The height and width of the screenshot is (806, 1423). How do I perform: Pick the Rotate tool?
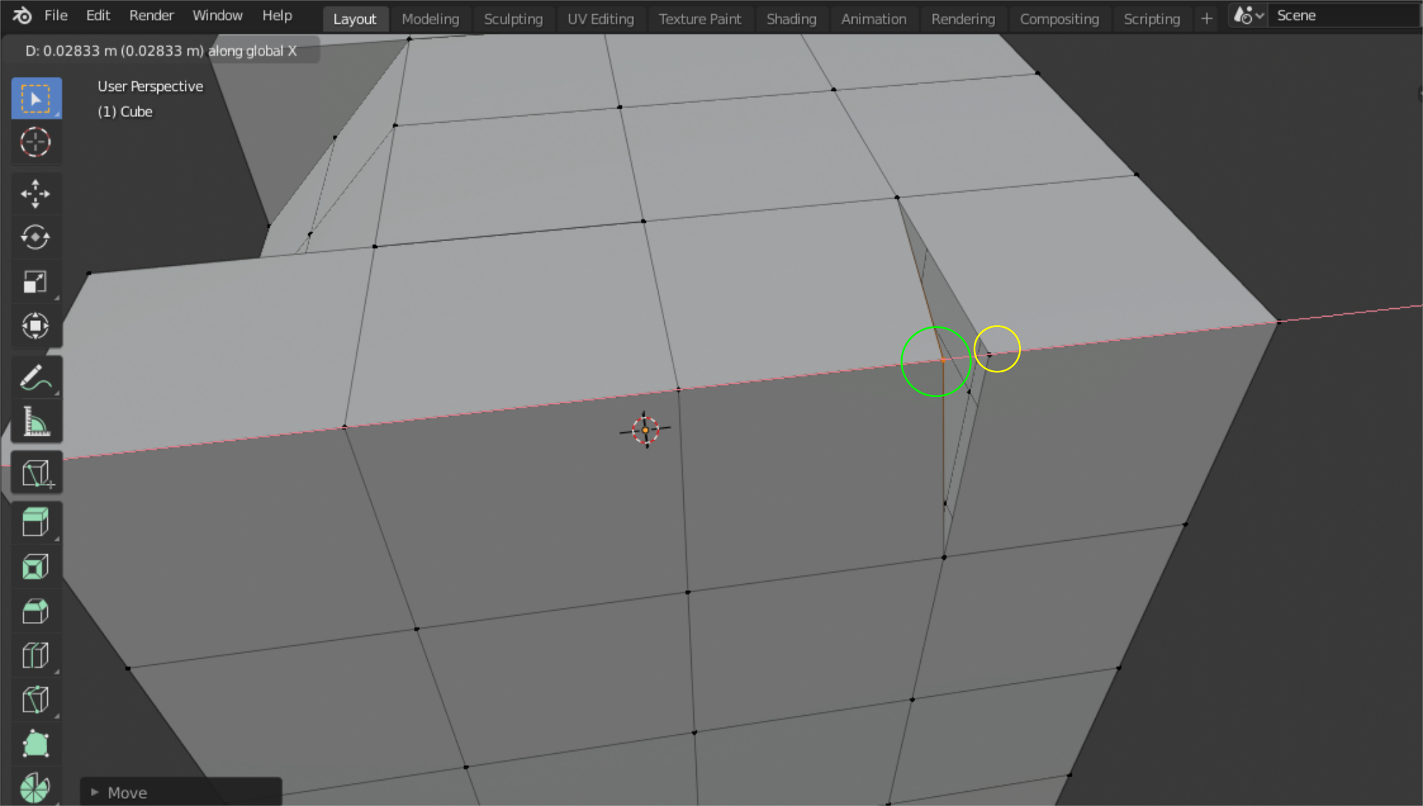click(35, 238)
